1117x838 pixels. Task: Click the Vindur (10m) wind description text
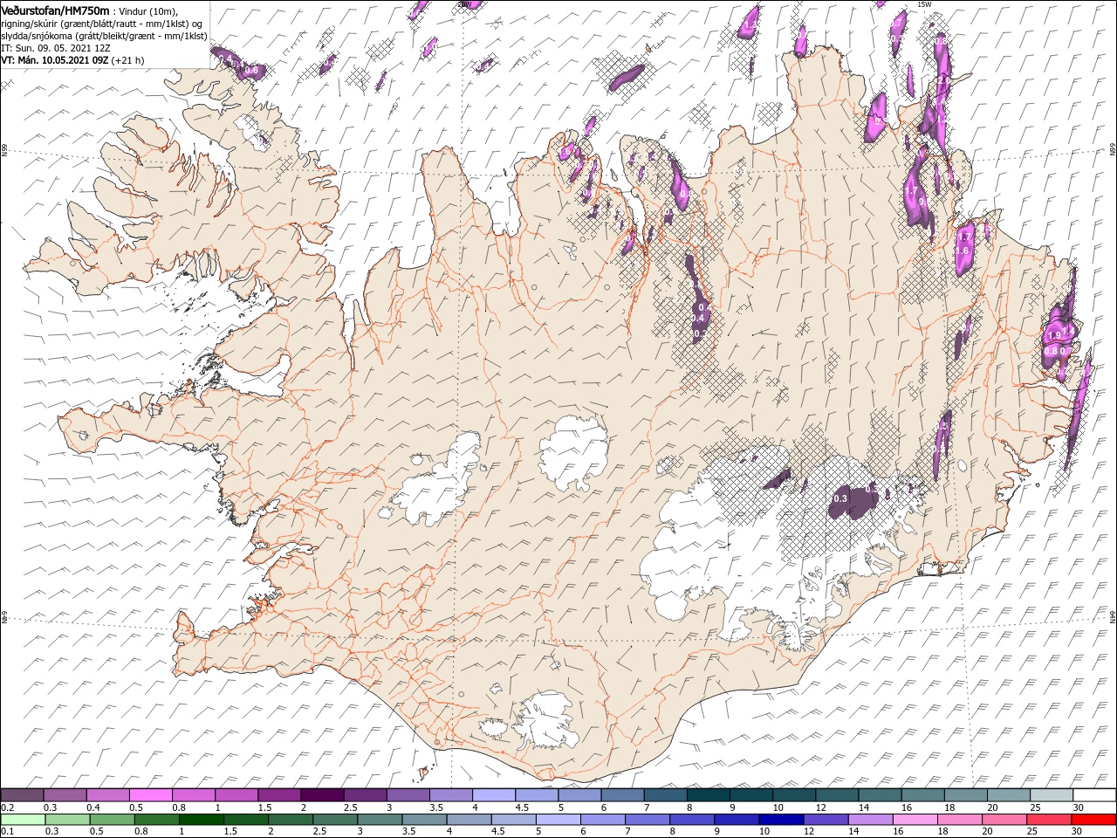pos(147,10)
